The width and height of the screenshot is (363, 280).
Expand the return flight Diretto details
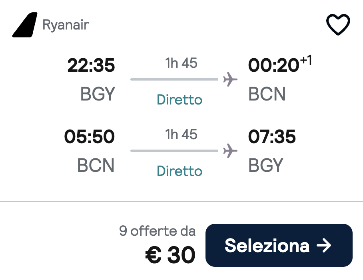point(179,171)
